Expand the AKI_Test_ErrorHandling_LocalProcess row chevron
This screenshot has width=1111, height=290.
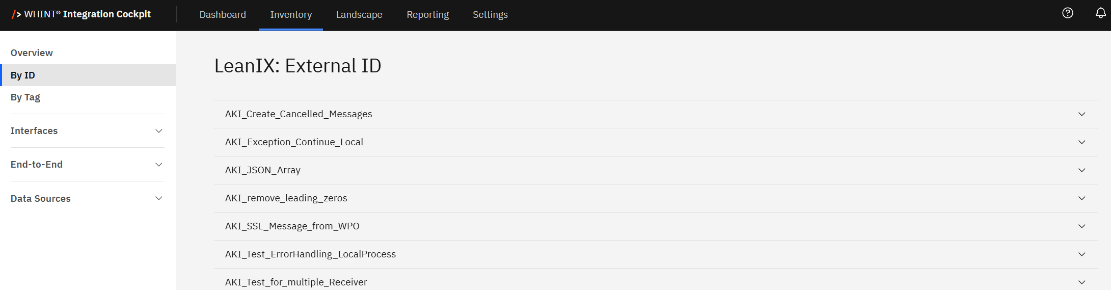click(1082, 254)
